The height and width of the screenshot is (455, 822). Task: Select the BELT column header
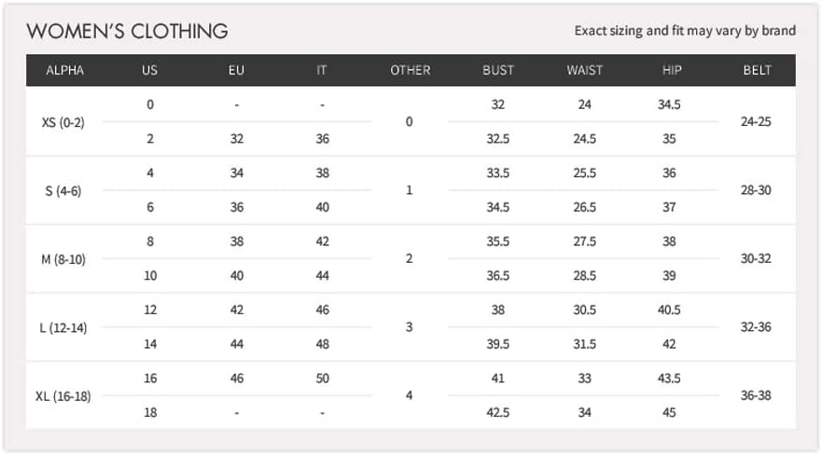(757, 70)
